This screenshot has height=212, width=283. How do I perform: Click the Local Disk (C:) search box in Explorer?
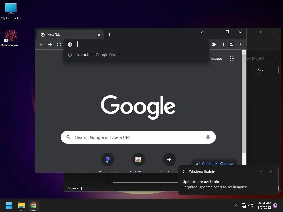pyautogui.click(x=262, y=59)
